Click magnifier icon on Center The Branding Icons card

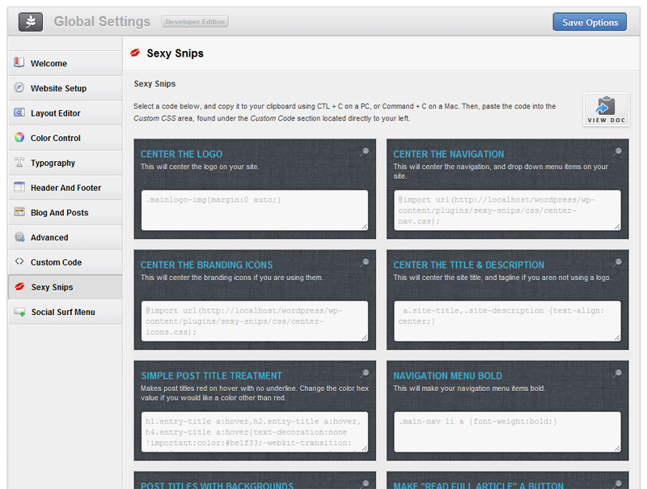365,262
